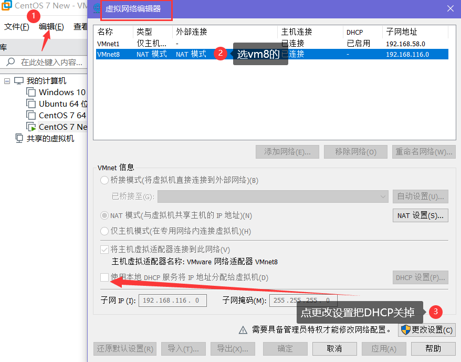The width and height of the screenshot is (461, 362).
Task: Select CentOS 7 64 in library tree
Action: pyautogui.click(x=62, y=115)
